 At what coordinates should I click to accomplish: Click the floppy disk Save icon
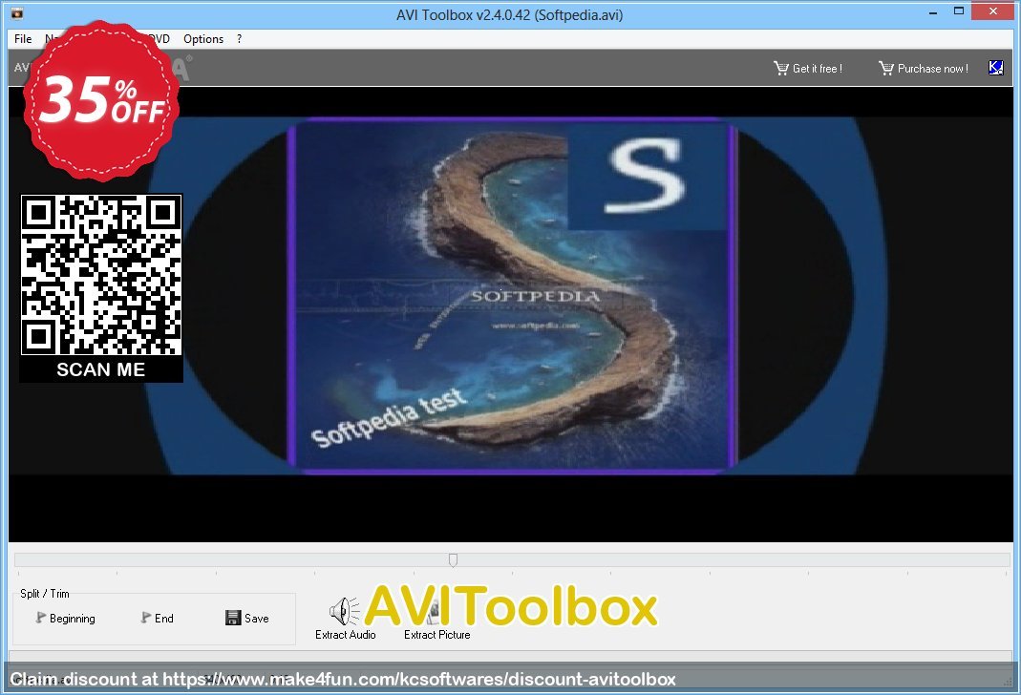point(233,618)
